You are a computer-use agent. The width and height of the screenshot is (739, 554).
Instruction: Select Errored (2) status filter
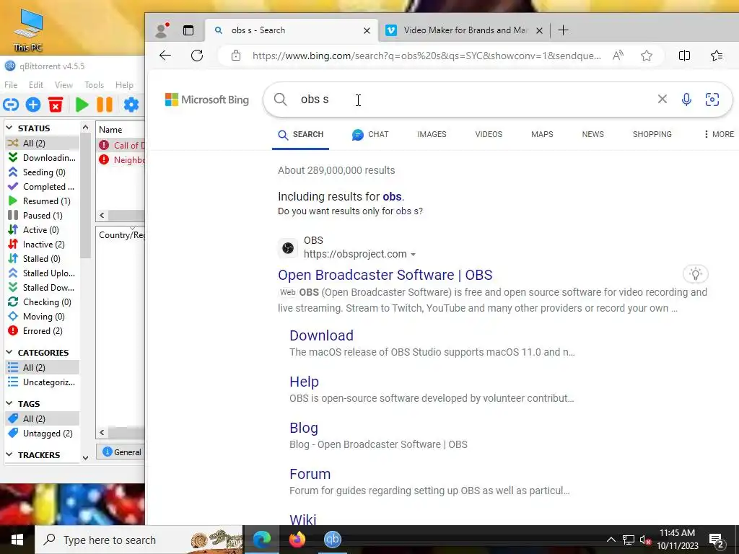42,330
